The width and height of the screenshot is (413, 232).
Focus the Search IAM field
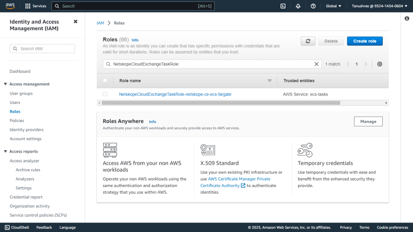(42, 49)
